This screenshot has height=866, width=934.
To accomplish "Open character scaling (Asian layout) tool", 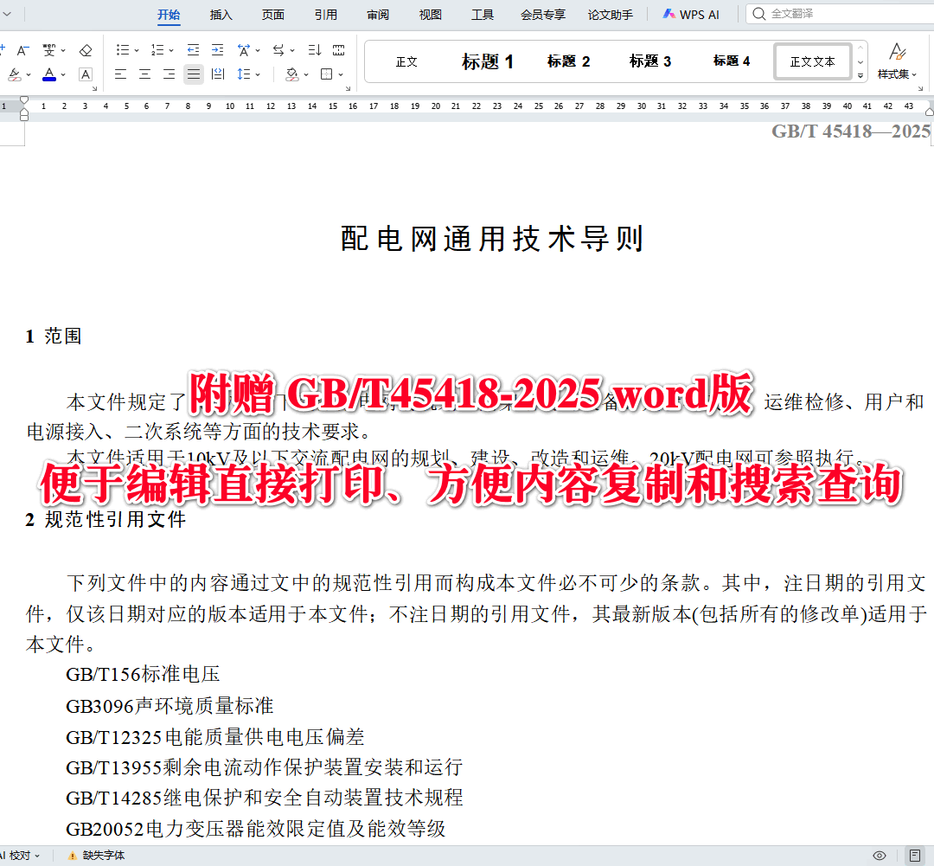I will click(244, 50).
